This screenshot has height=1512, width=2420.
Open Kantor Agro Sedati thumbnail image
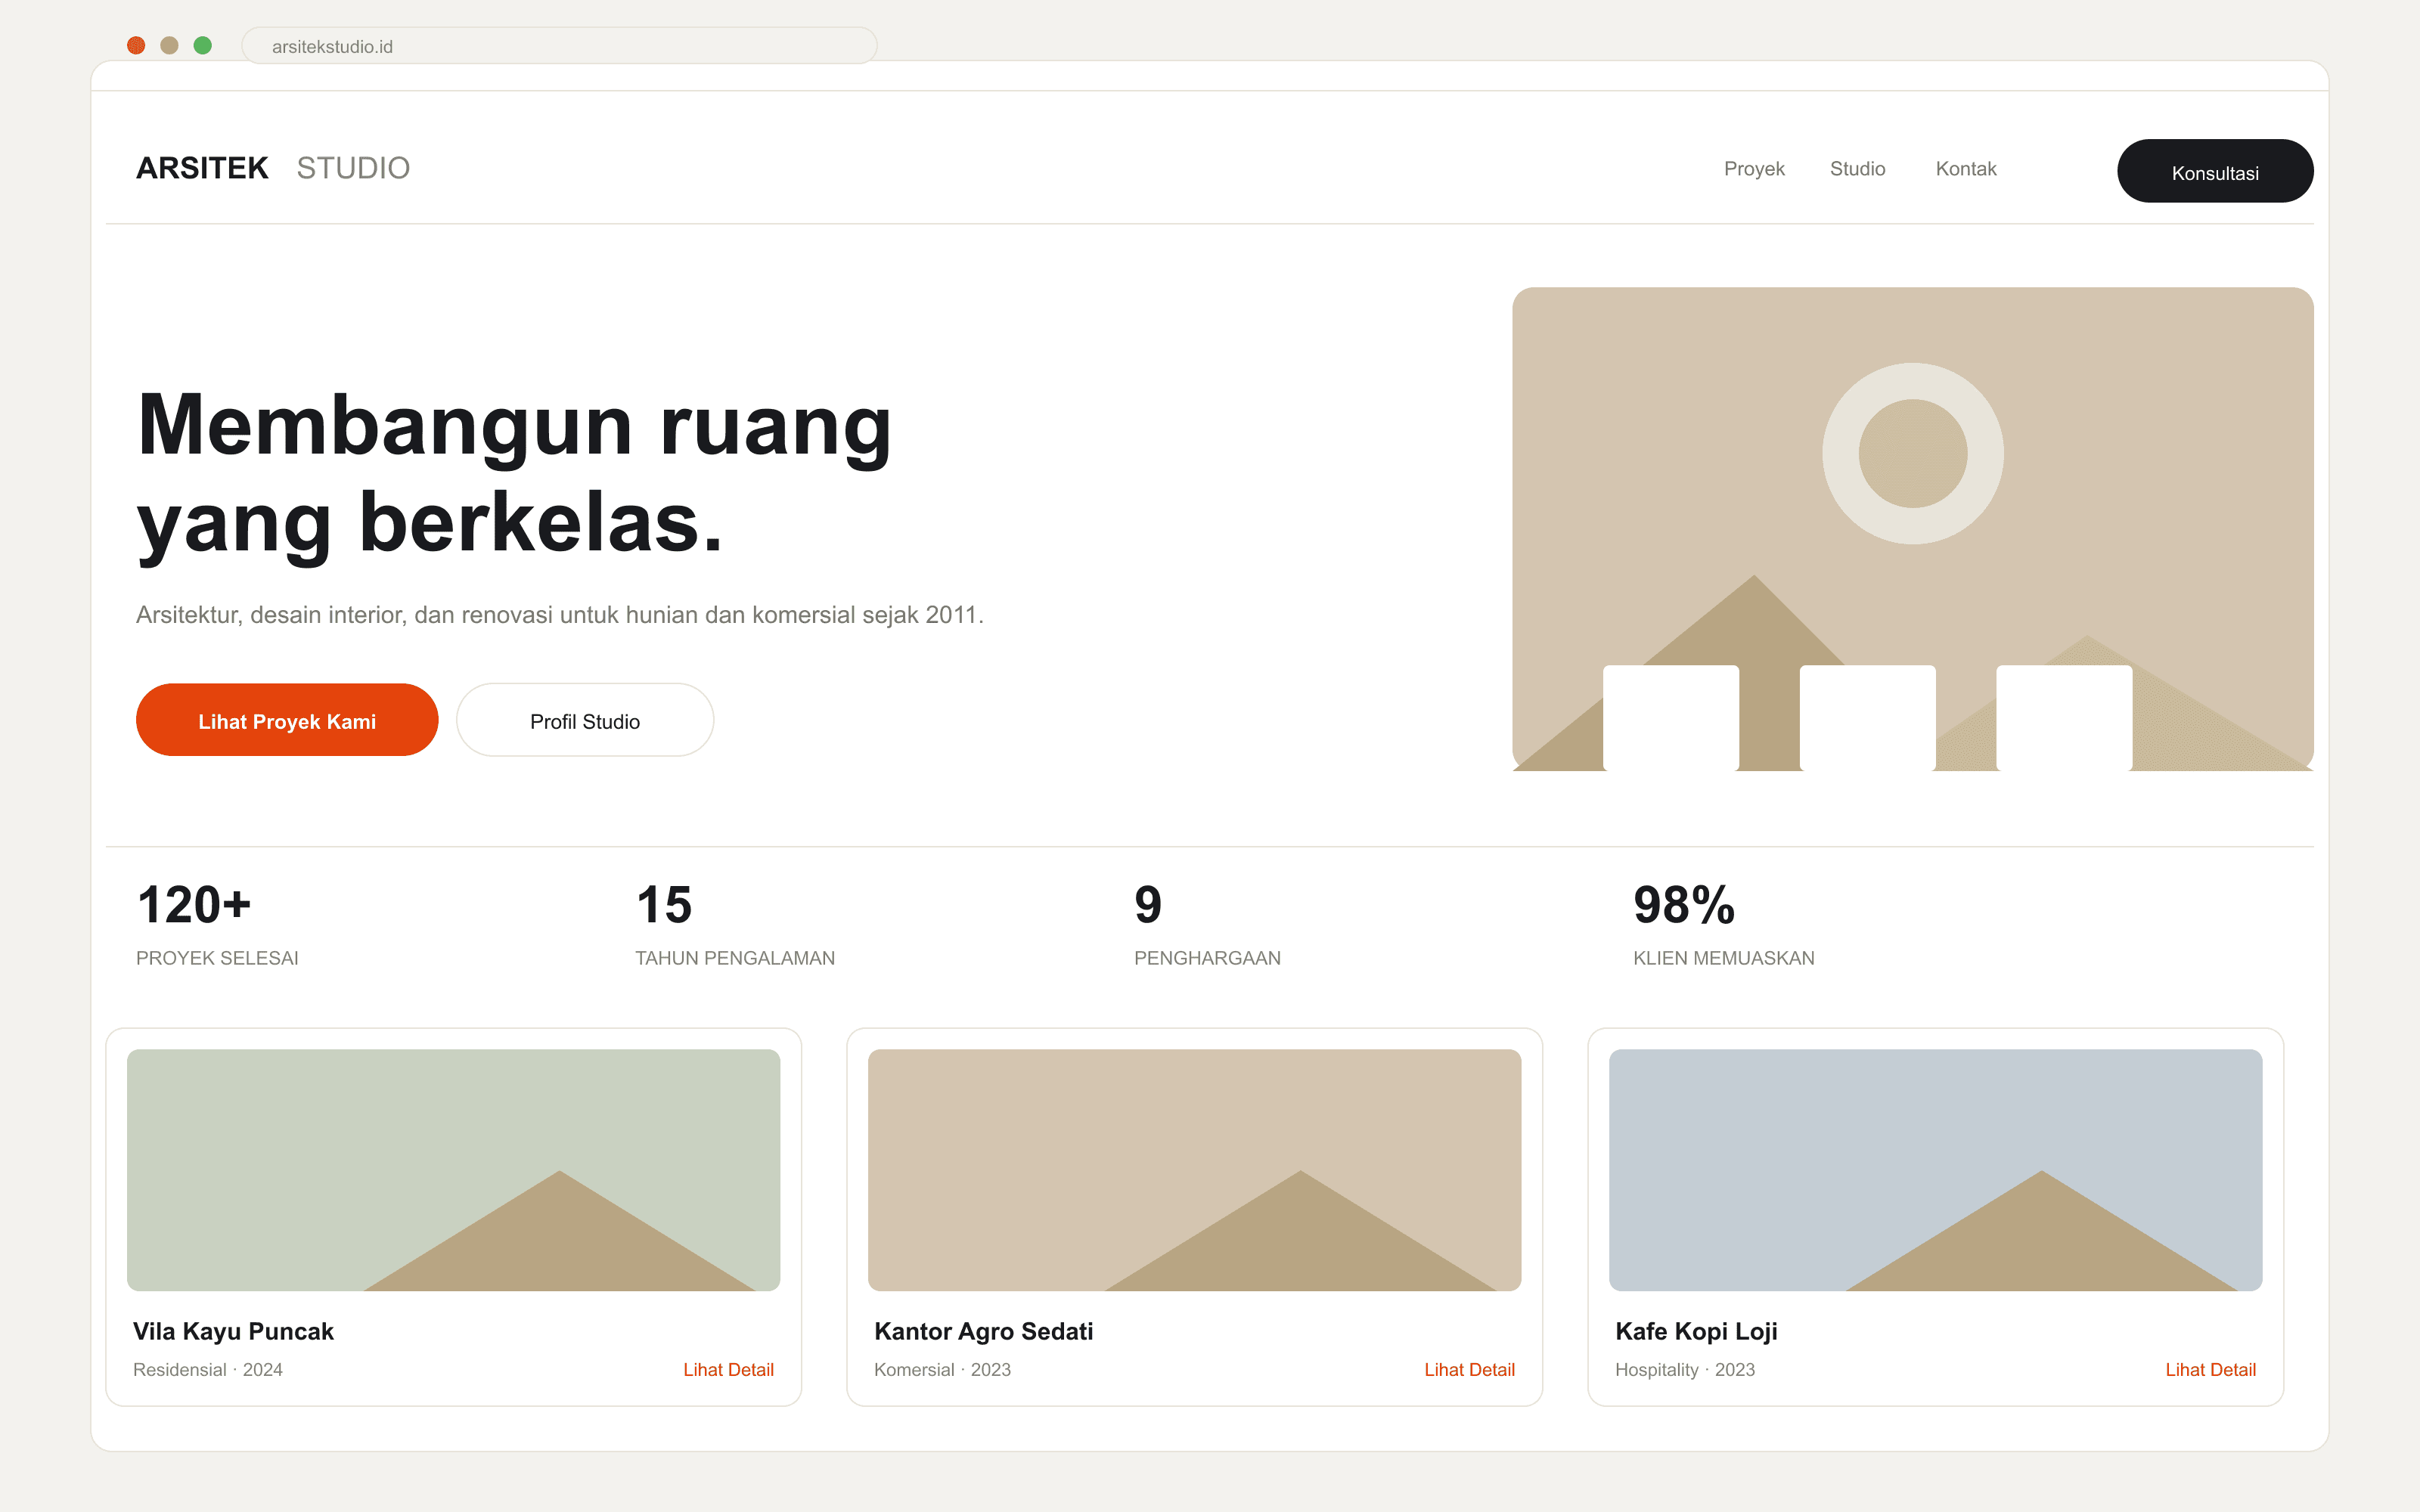click(x=1194, y=1170)
